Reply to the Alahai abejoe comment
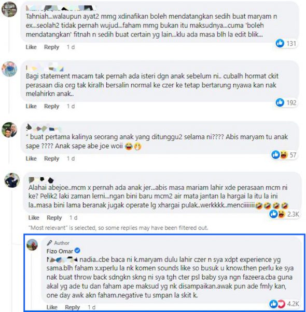Image resolution: width=306 pixels, height=312 pixels. pos(54,218)
